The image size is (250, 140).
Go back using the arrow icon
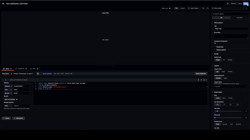click(x=3, y=3)
